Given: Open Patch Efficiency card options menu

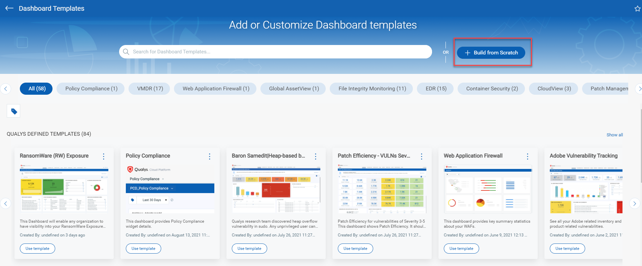Looking at the screenshot, I should pos(422,156).
